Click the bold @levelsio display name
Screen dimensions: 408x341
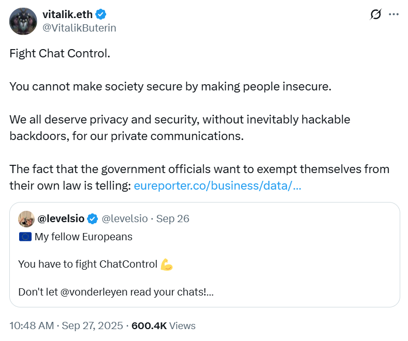[x=61, y=219]
